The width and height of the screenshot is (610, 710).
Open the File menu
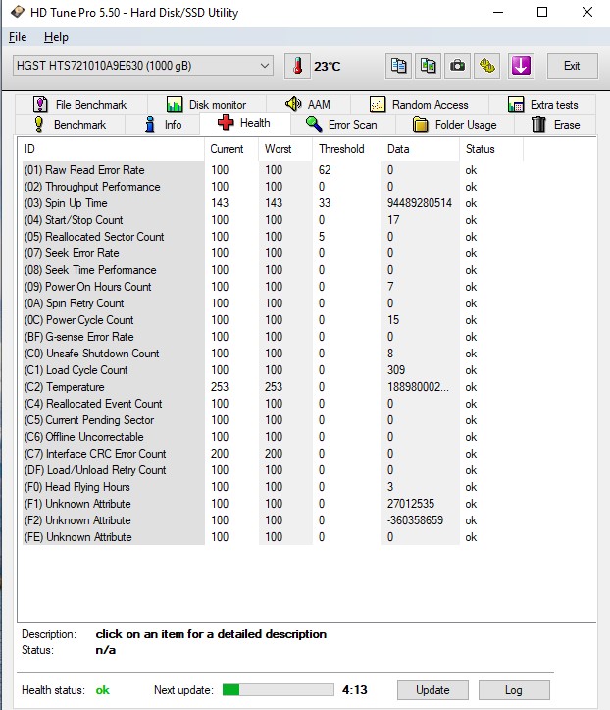[x=18, y=37]
